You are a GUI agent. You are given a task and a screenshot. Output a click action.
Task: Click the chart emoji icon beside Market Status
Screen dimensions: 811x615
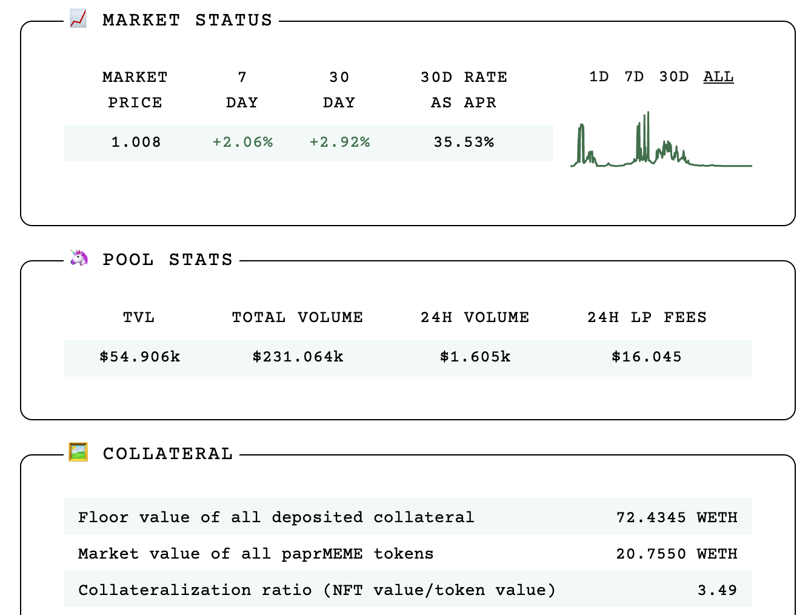78,19
